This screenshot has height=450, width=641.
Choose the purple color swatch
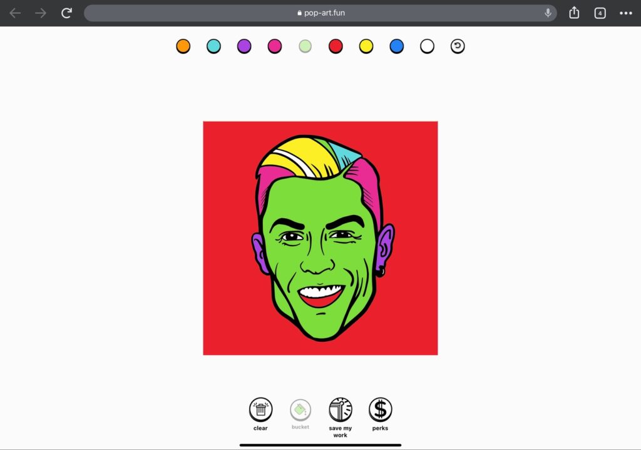244,46
